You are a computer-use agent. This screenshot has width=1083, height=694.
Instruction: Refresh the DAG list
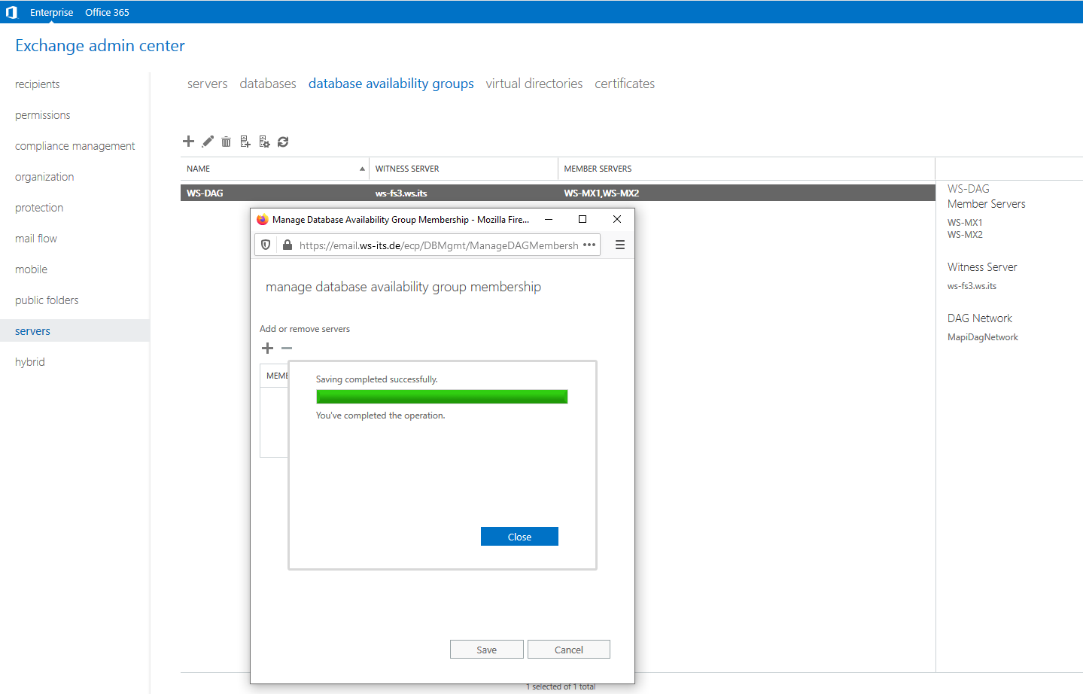[x=283, y=142]
